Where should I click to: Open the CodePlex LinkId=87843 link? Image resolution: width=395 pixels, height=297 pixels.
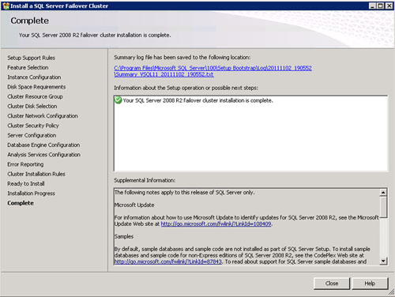coord(167,261)
